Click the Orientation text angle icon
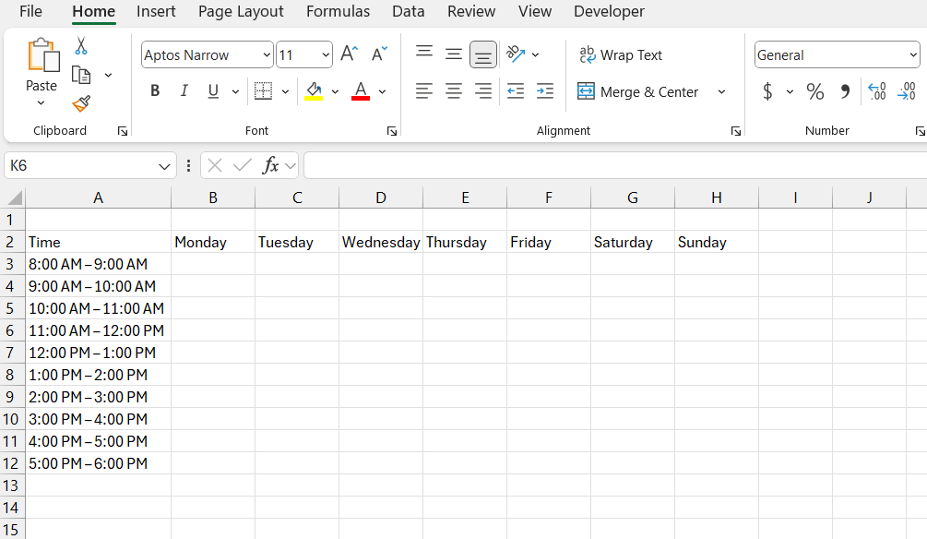 tap(516, 54)
